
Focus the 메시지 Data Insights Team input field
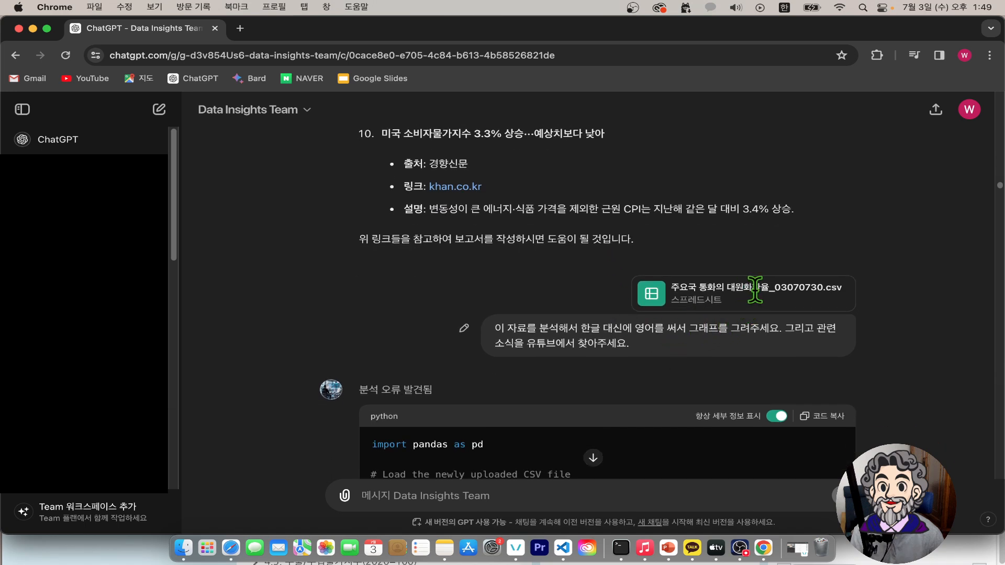point(591,495)
